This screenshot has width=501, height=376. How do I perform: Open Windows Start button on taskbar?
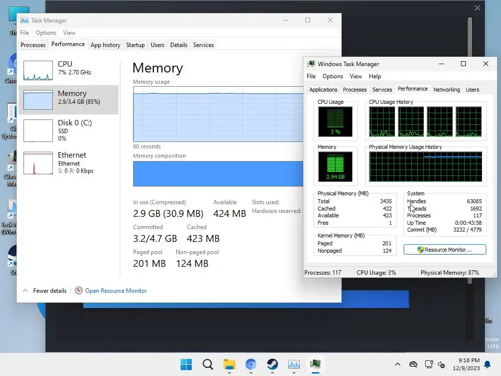pyautogui.click(x=186, y=364)
